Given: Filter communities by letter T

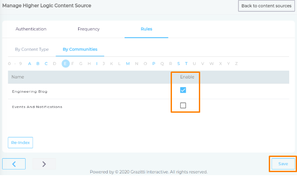Looking at the screenshot, I should [186, 64].
